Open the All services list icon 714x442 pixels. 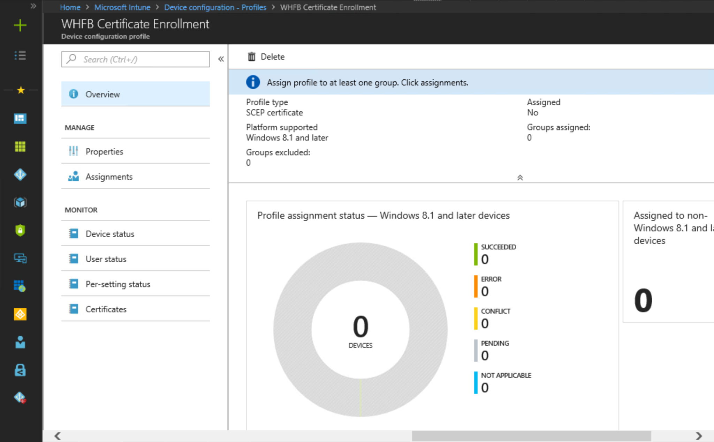[20, 55]
